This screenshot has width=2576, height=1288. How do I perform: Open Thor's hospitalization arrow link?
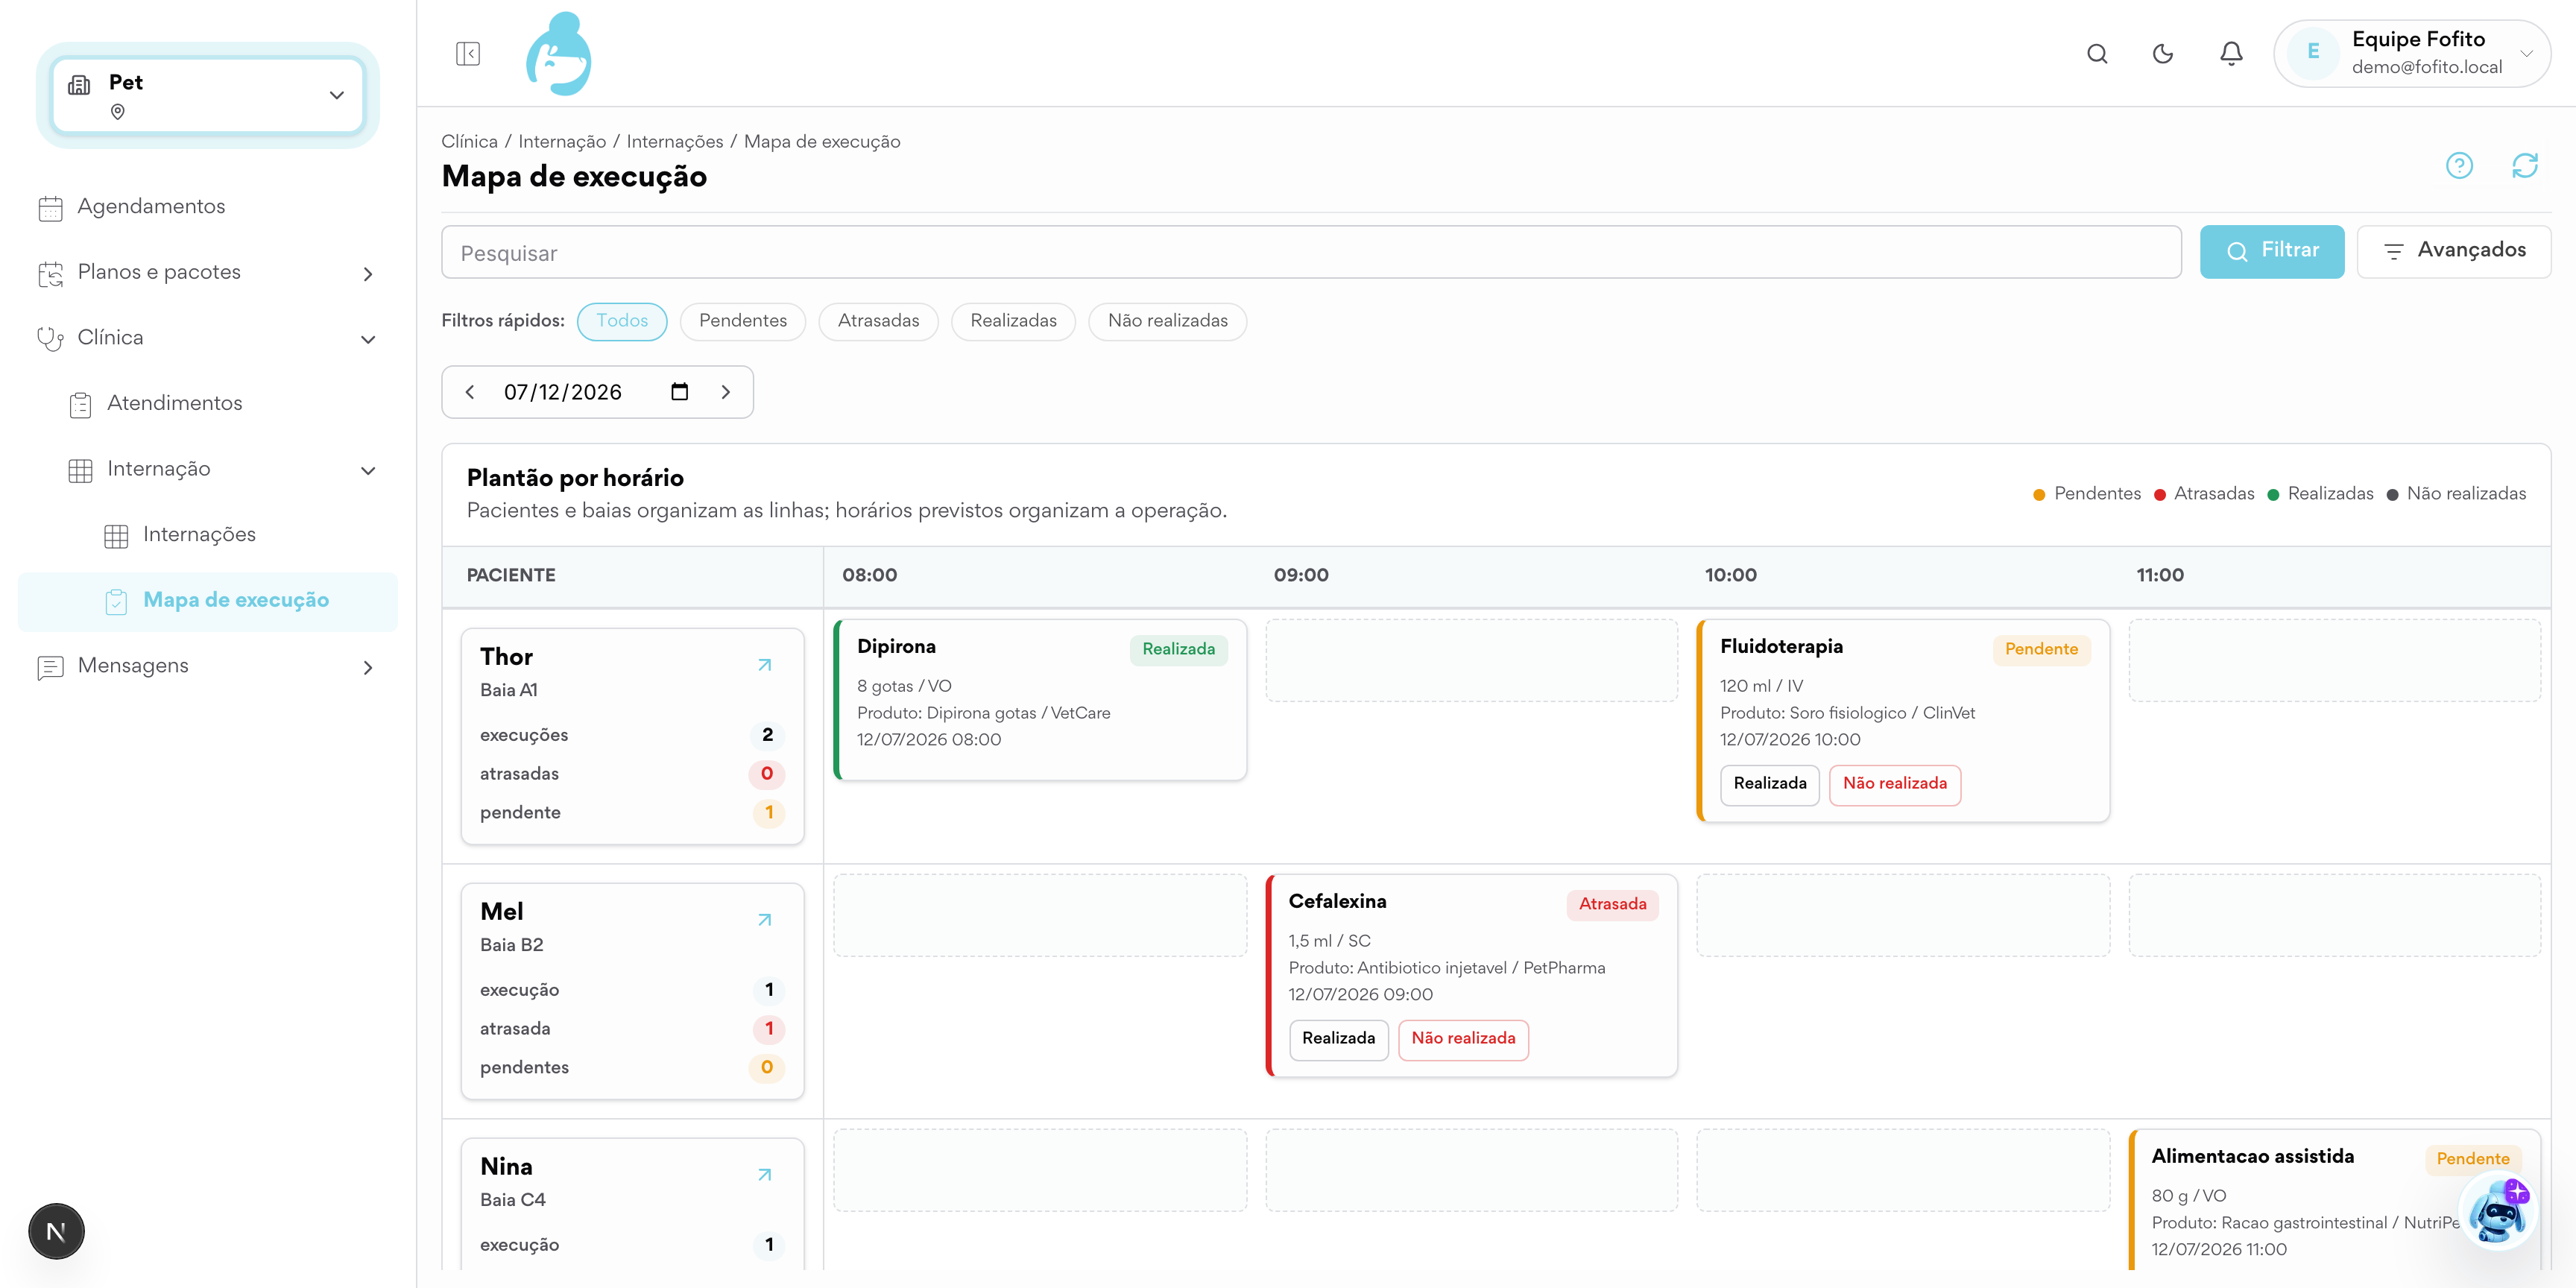coord(765,665)
